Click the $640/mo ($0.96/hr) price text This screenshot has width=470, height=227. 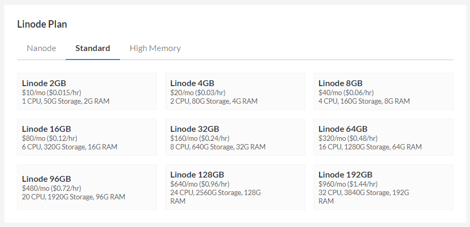point(200,184)
